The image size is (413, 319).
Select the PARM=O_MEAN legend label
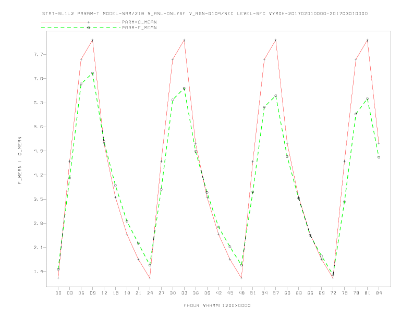pos(139,22)
